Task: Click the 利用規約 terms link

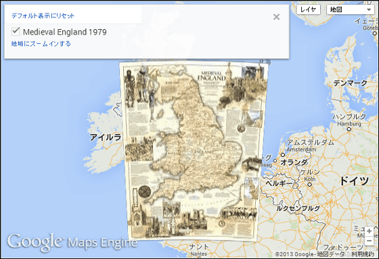Action: (x=363, y=254)
